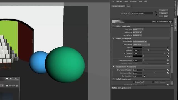Click the Environment Blur map checker icon
The image size is (178, 100).
(168, 73)
